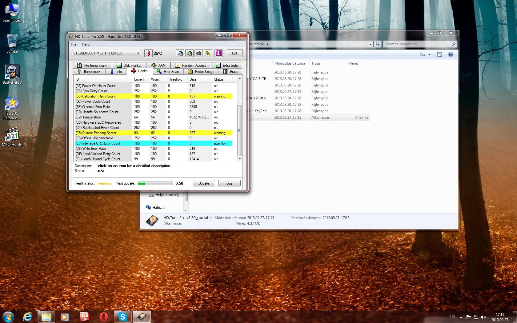This screenshot has width=517, height=323.
Task: Click the Explorer search box Keresés: programok
Action: tap(420, 44)
